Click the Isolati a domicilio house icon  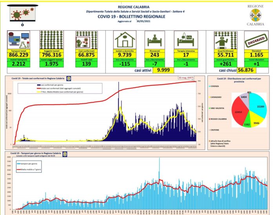coord(125,40)
